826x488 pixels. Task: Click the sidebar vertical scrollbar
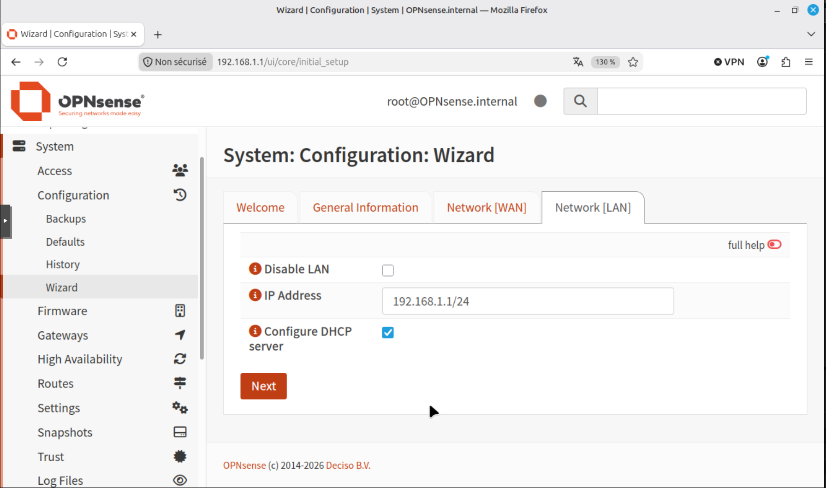202,258
